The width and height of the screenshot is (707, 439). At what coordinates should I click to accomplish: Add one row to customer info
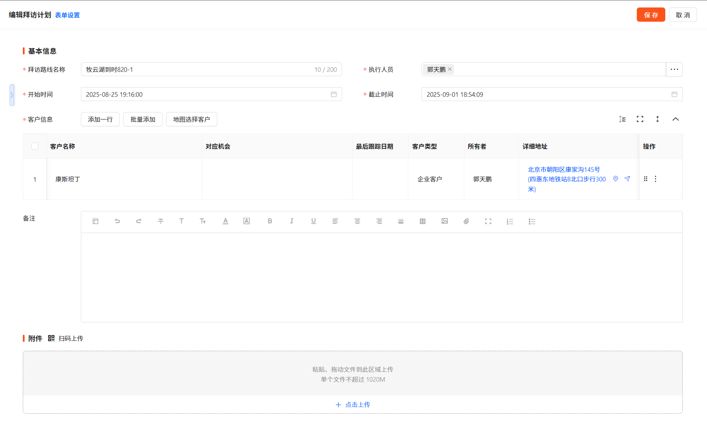pos(100,119)
